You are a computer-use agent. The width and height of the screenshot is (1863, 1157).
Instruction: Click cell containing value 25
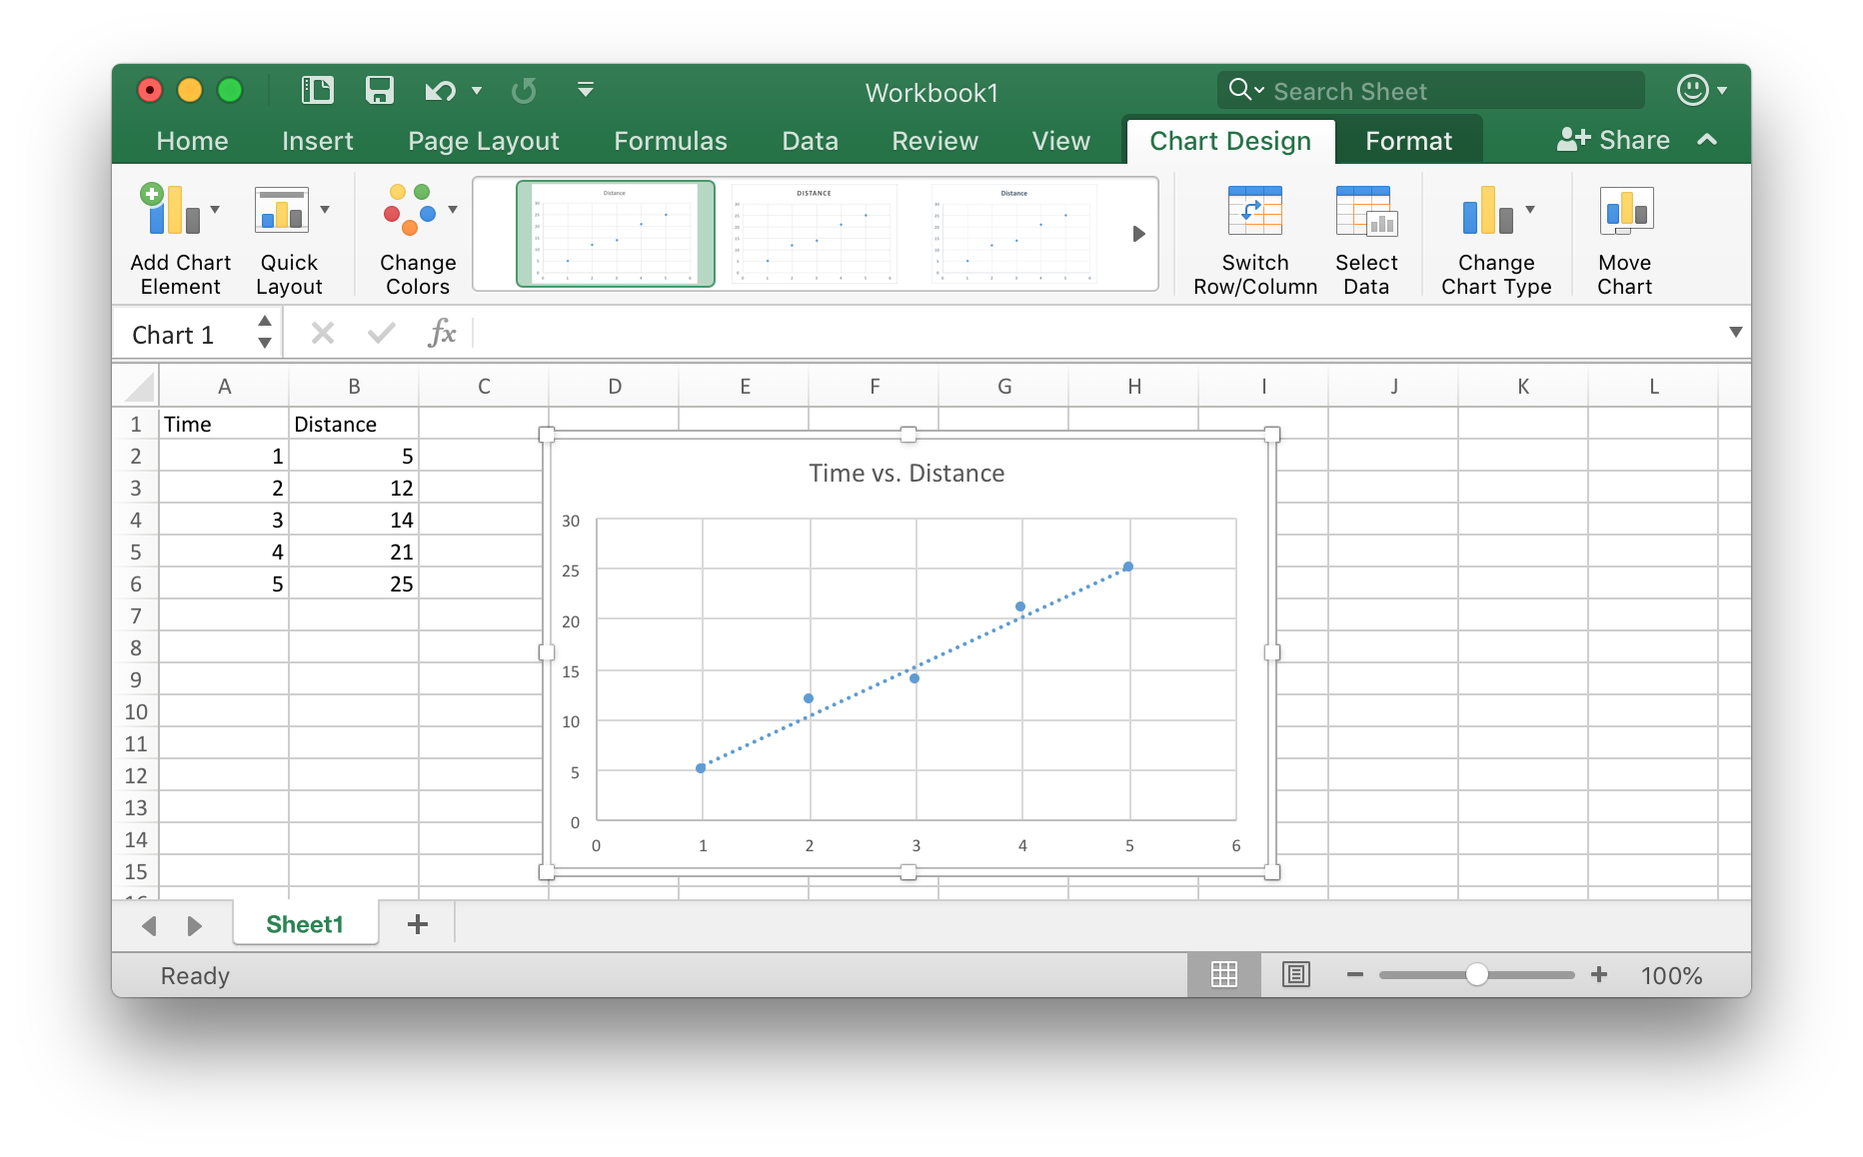(354, 583)
